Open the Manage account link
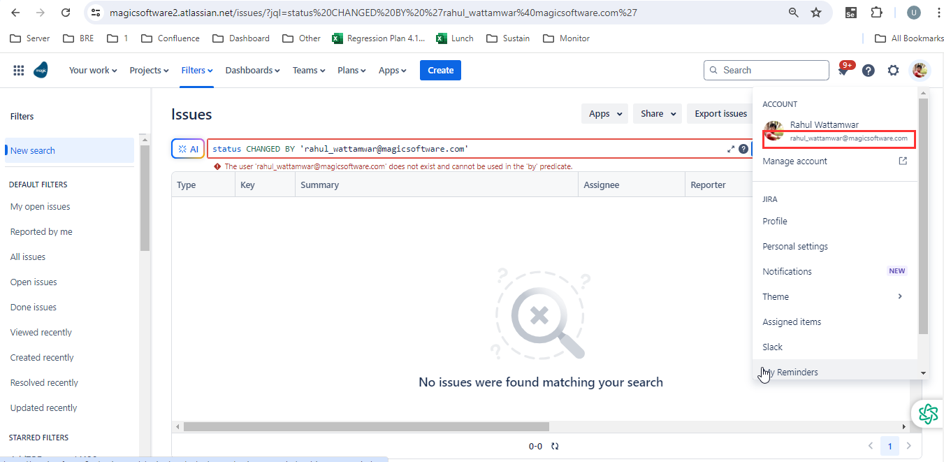This screenshot has width=944, height=462. (794, 161)
